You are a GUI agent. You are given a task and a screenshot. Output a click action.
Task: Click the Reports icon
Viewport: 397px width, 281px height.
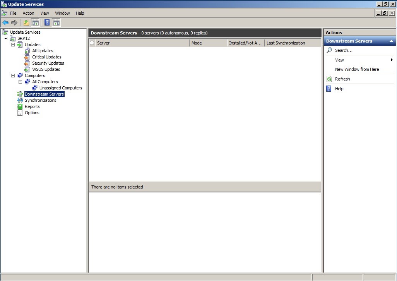(20, 106)
